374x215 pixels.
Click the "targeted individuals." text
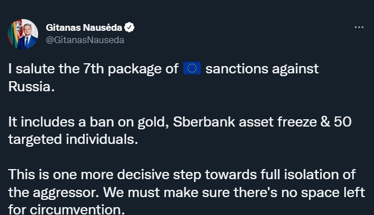[x=73, y=139]
